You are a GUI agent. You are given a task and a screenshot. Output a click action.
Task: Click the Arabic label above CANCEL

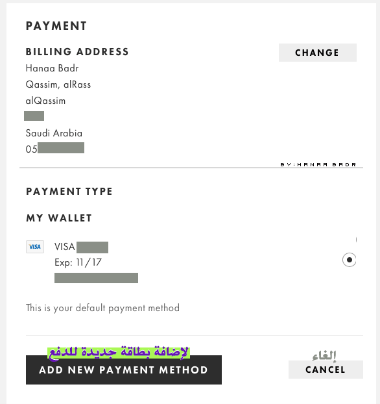coord(324,355)
